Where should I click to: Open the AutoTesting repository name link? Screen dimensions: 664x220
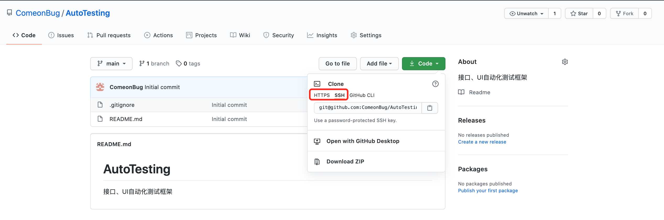[88, 13]
